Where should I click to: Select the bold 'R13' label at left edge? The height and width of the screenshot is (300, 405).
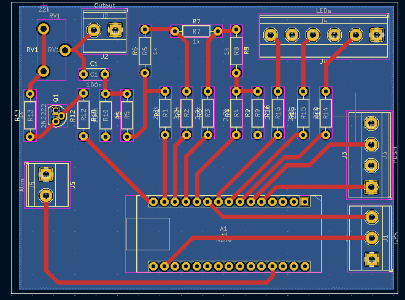point(17,115)
